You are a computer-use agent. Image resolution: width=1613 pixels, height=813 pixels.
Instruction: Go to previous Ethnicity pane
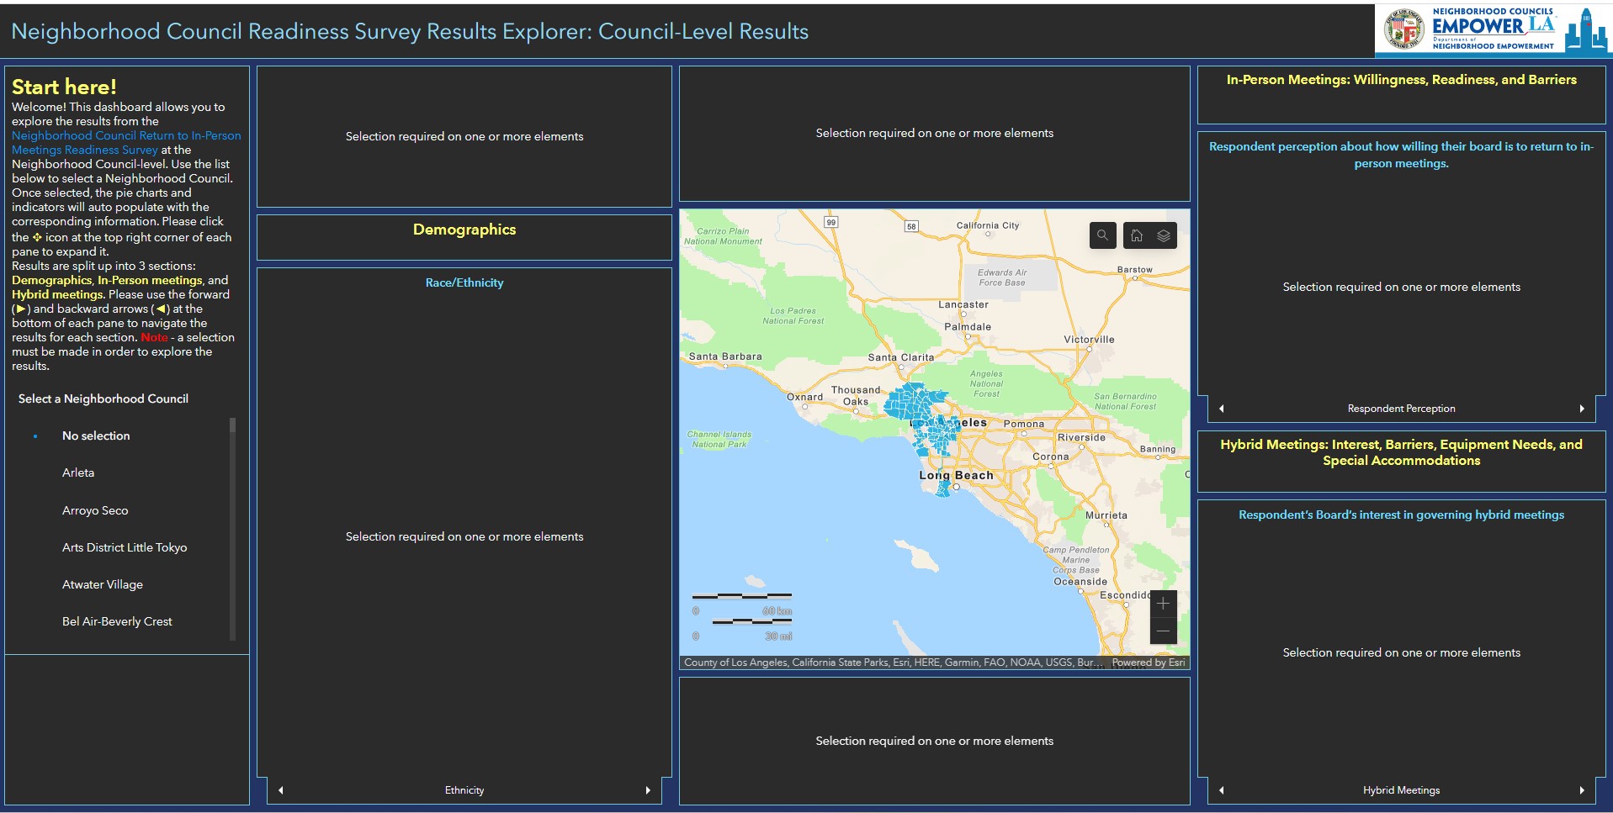[281, 790]
